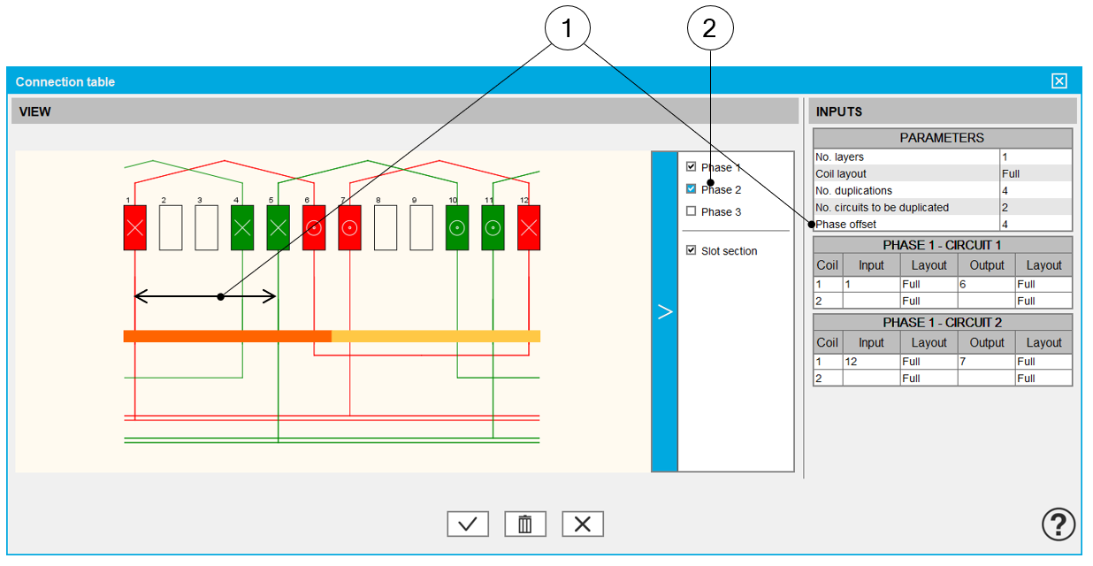Click the orange segment of the bar
Image resolution: width=1093 pixels, height=566 pixels.
[x=227, y=336]
